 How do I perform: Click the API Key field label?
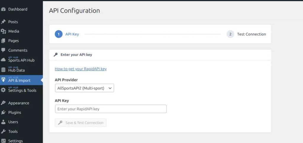pyautogui.click(x=62, y=101)
